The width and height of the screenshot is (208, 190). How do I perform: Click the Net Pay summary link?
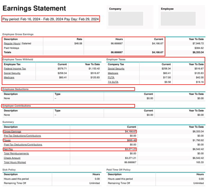click(x=8, y=149)
